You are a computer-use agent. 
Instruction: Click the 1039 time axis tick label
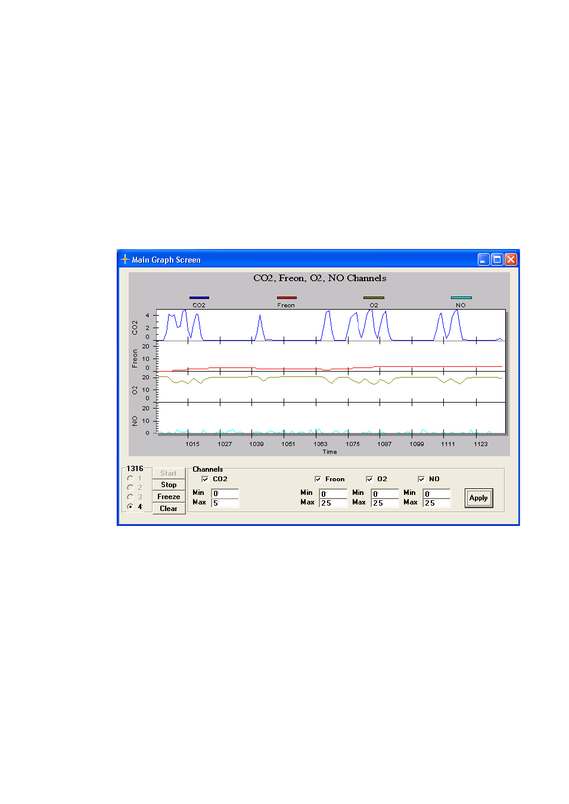pos(256,444)
